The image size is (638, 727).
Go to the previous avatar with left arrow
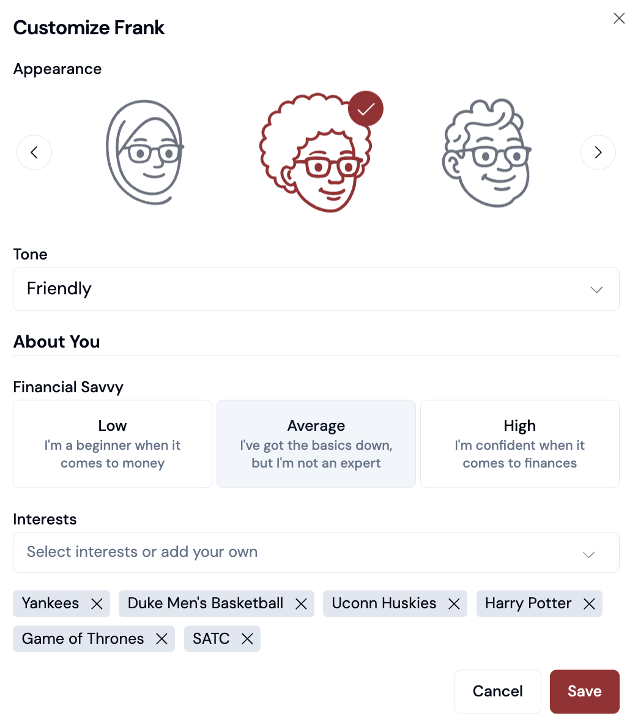34,152
